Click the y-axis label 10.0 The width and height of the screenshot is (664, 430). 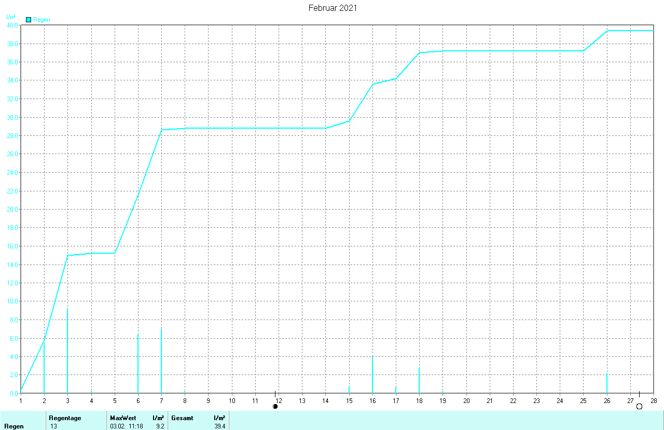pos(12,301)
